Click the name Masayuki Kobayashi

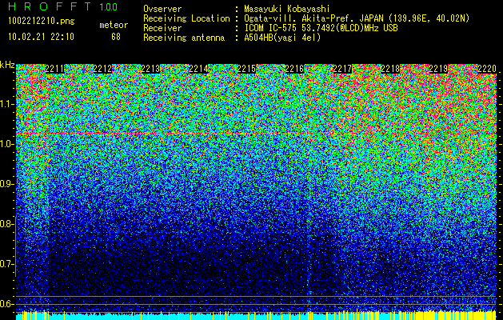pos(287,9)
